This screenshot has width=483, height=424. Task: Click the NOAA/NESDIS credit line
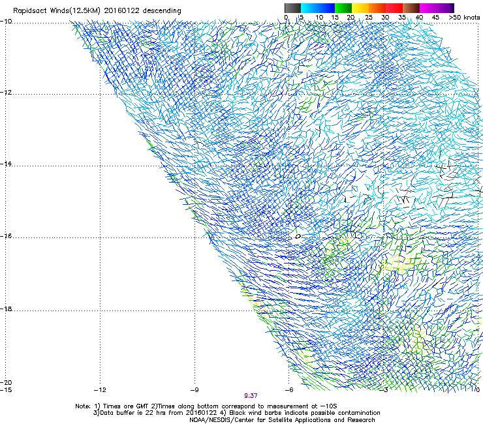point(282,420)
